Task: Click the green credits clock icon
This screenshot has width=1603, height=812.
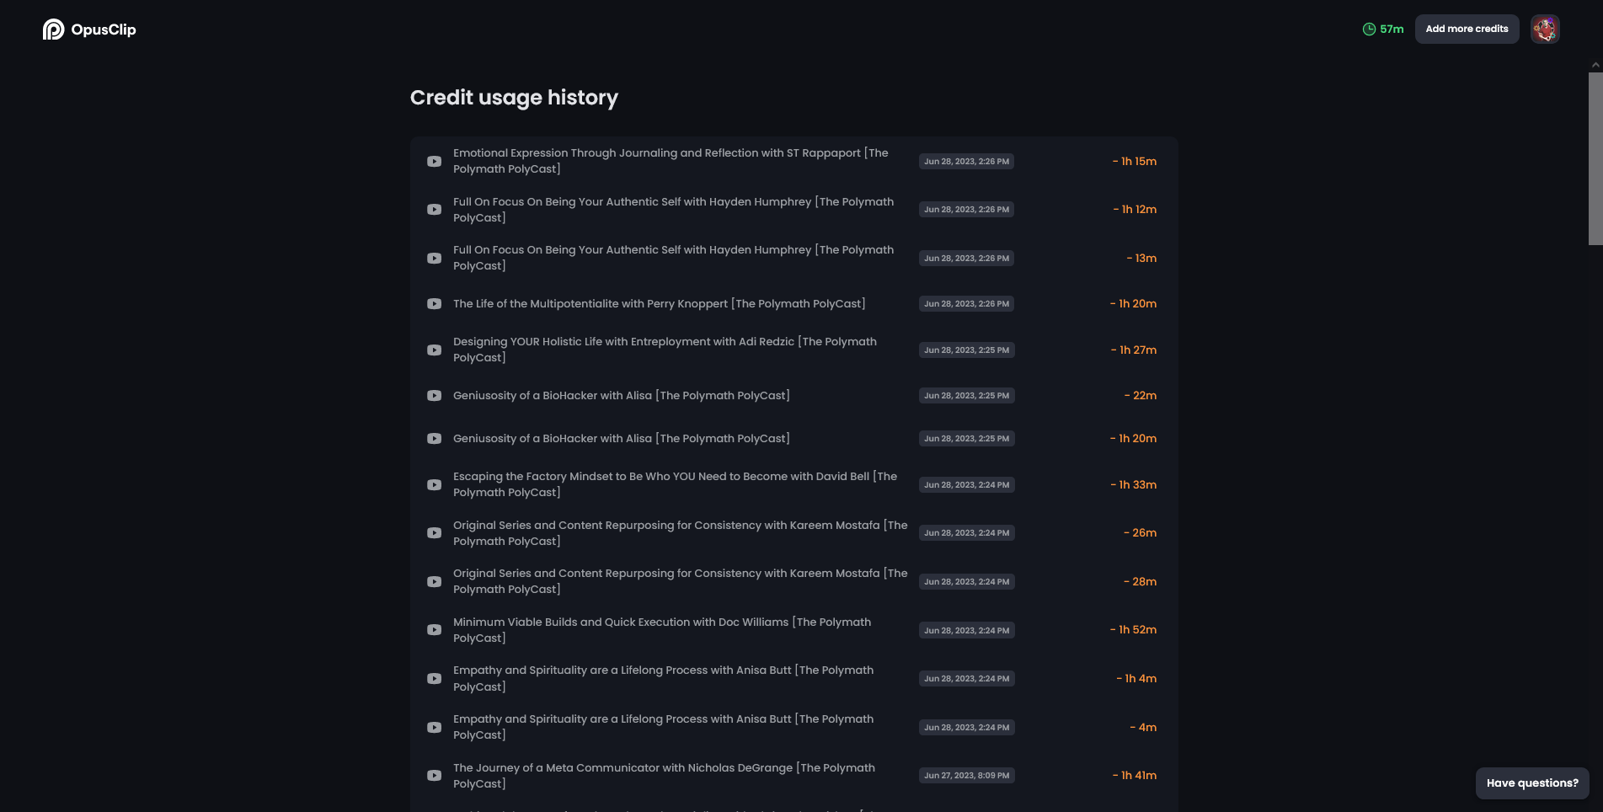Action: [x=1369, y=29]
